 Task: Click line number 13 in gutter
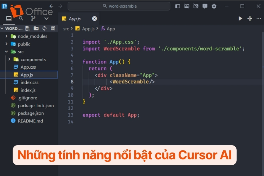(x=71, y=115)
